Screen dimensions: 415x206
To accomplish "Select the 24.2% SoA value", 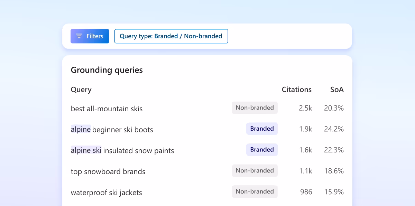I will (x=334, y=129).
